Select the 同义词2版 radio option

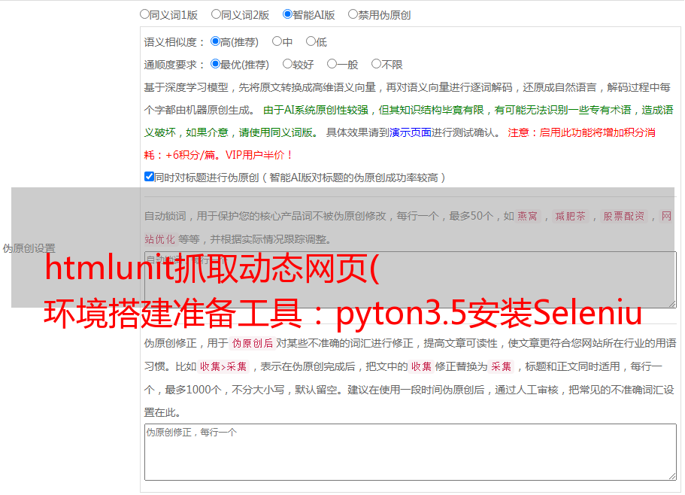[x=217, y=14]
